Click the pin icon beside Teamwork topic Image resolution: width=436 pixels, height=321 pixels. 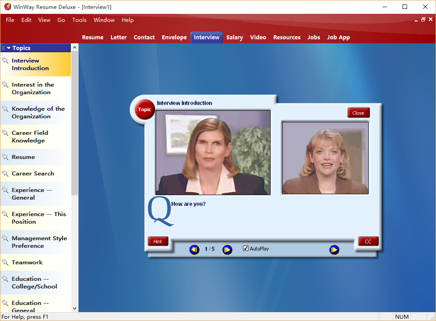tap(5, 263)
